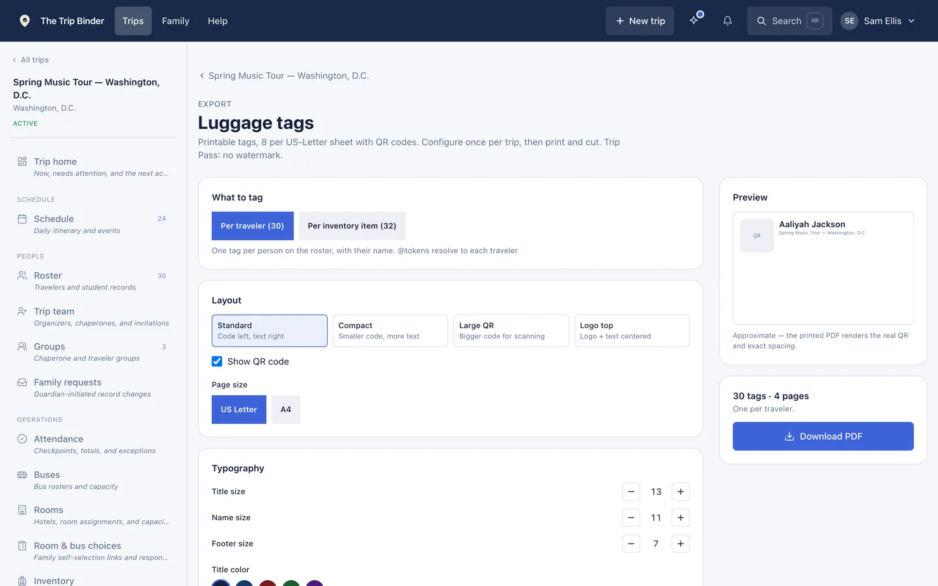Decrease Footer size with minus button
Viewport: 938px width, 586px height.
(x=631, y=544)
